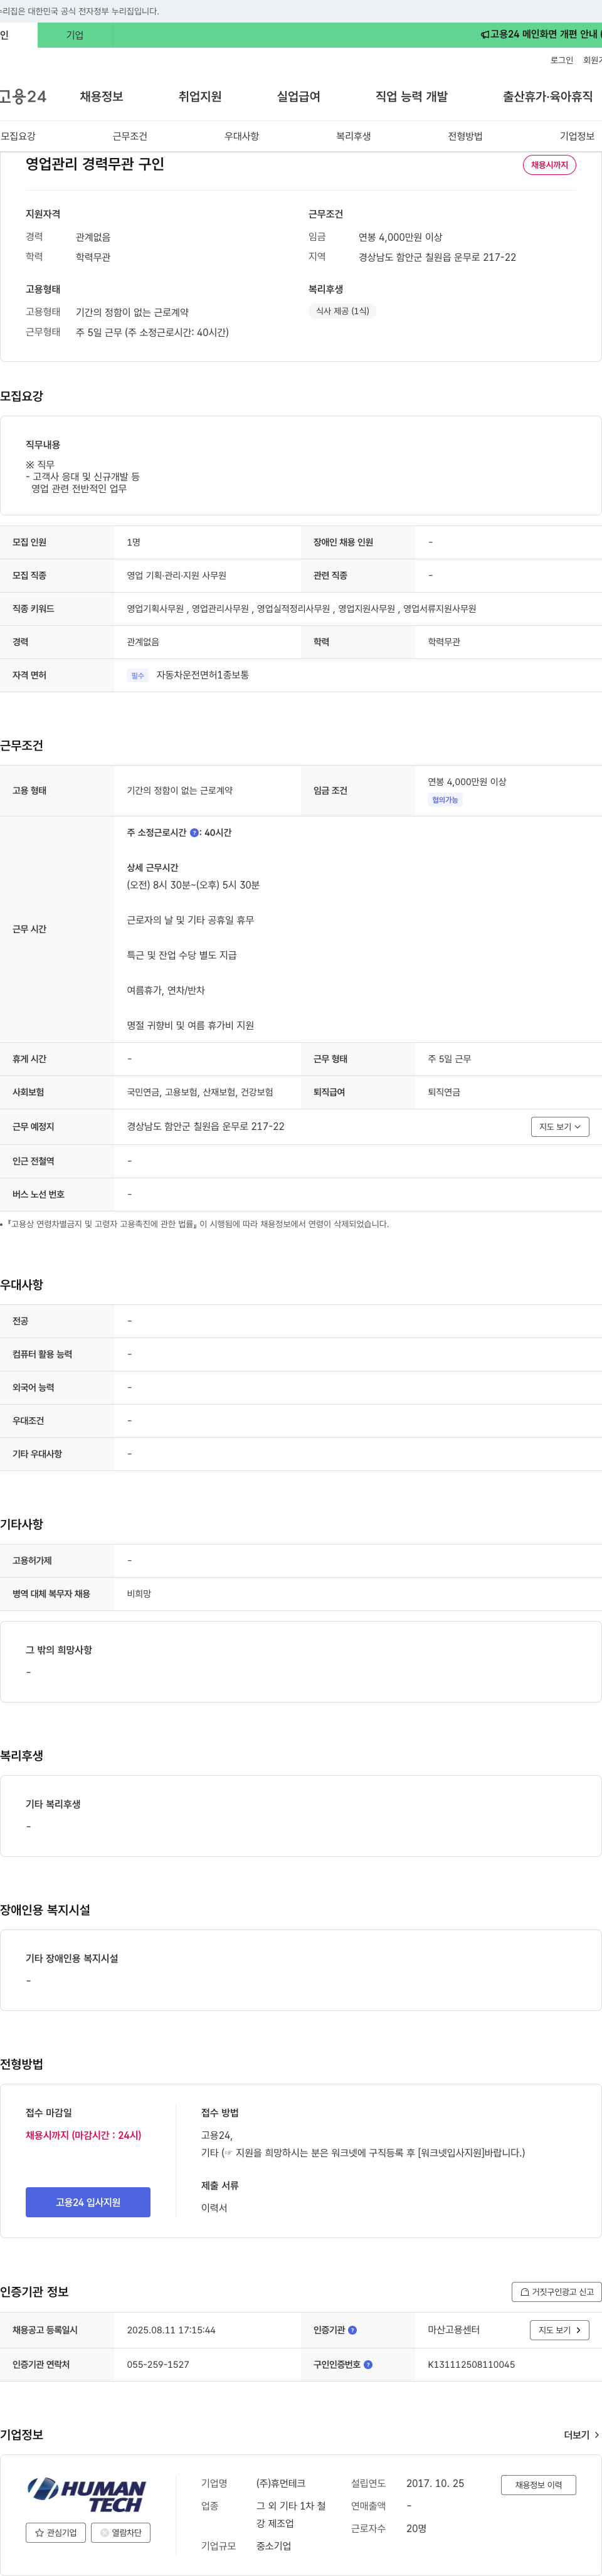The height and width of the screenshot is (2576, 602).
Task: Click the 퇴직연금 cell
Action: 444,1092
